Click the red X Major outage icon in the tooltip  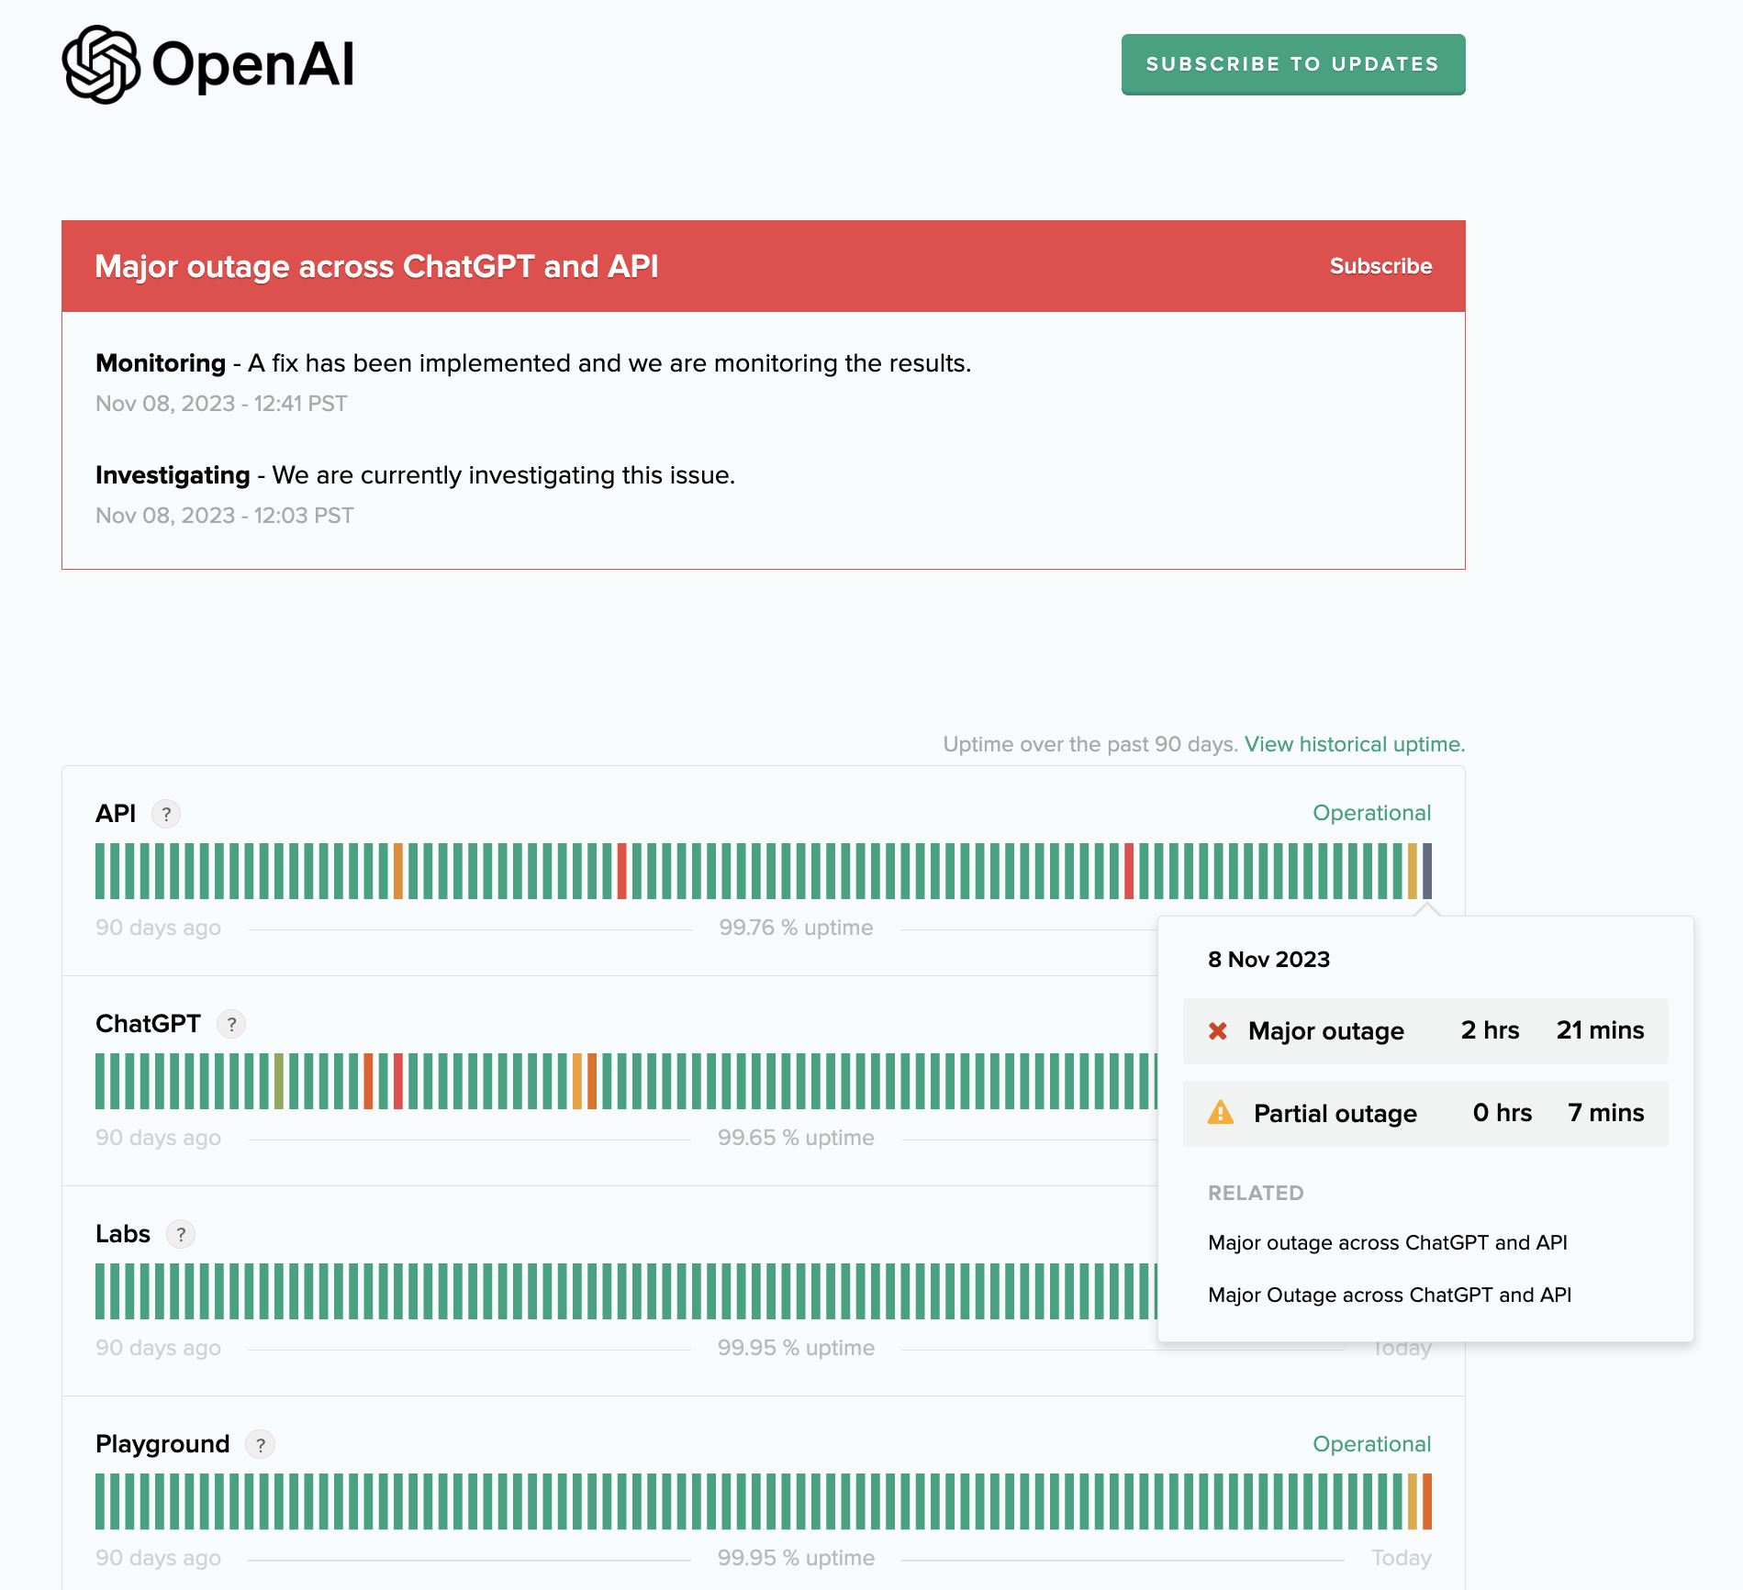[x=1218, y=1031]
